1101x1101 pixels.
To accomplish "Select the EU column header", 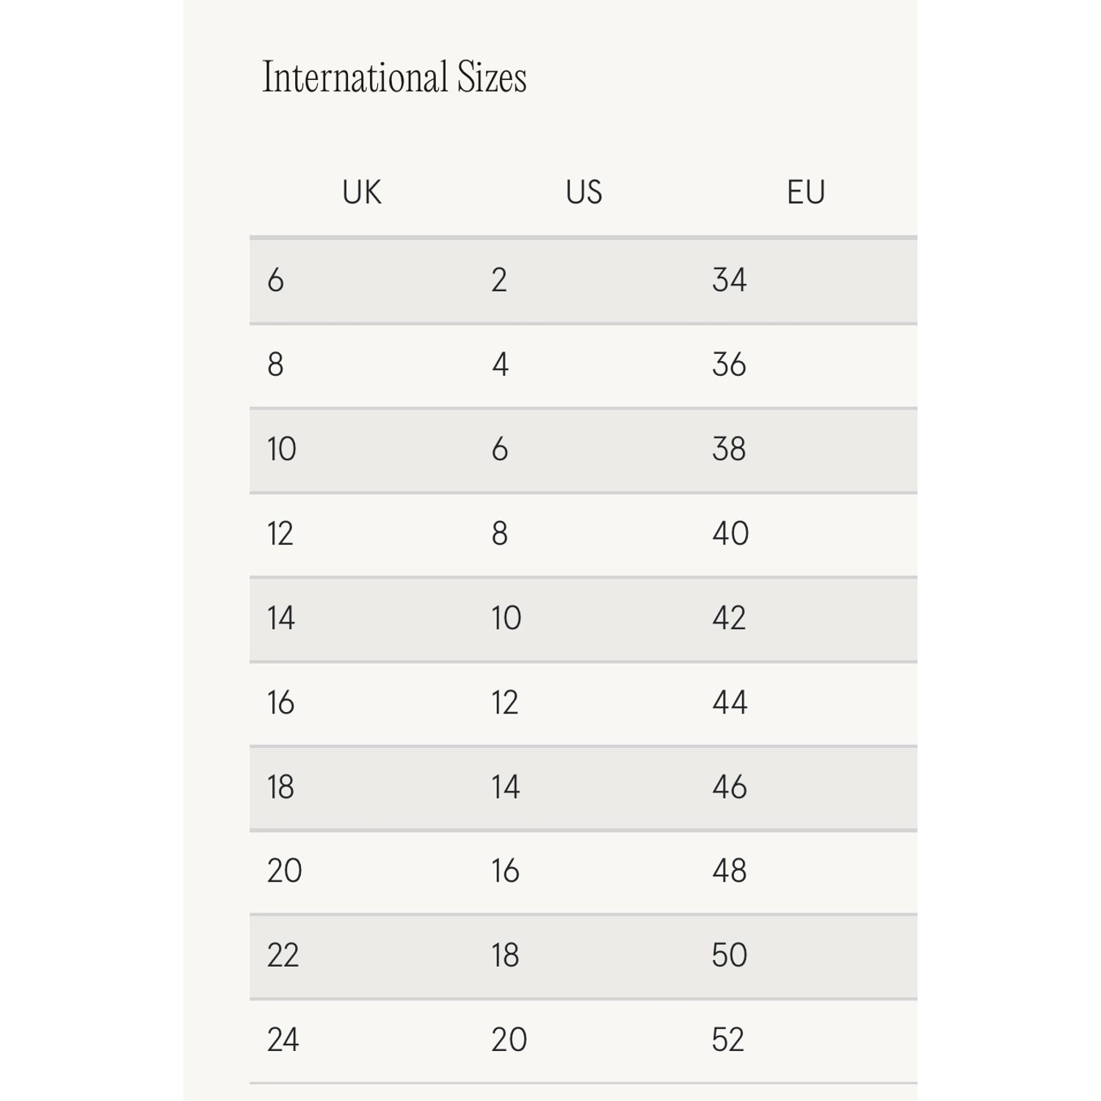I will point(806,192).
